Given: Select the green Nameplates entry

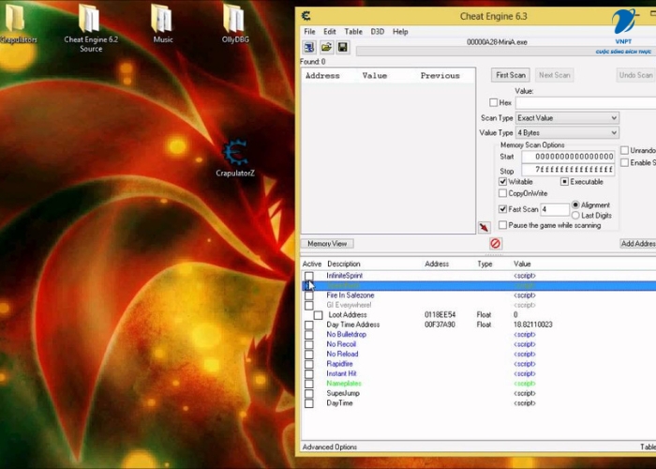Looking at the screenshot, I should pyautogui.click(x=344, y=383).
